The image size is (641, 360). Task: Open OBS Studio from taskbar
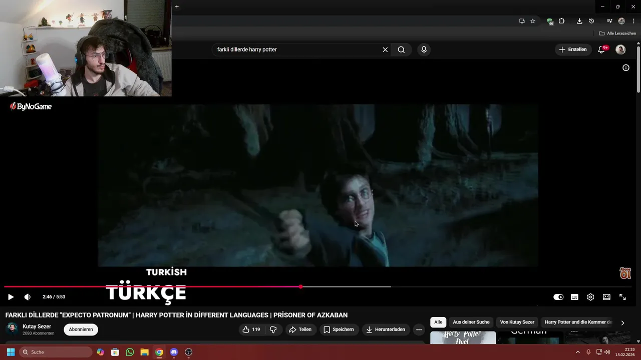[188, 352]
